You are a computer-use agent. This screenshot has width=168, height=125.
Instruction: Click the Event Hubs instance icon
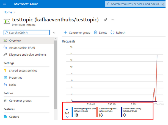pos(7,21)
